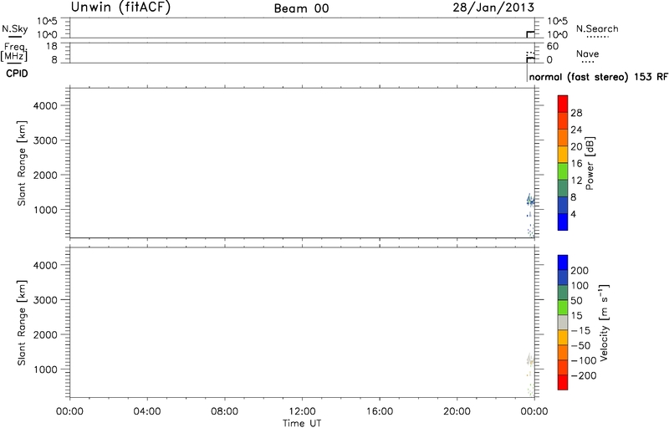Click the 'Time UT' axis label
Screen dimensions: 669x428
[302, 423]
